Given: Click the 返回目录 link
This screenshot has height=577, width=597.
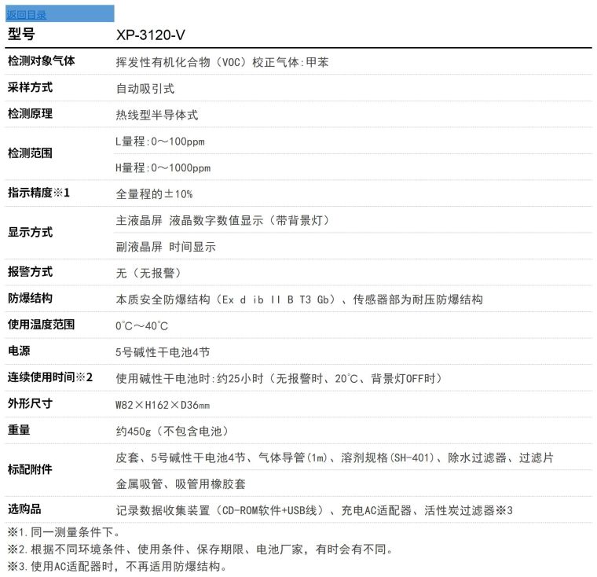Looking at the screenshot, I should pos(26,14).
